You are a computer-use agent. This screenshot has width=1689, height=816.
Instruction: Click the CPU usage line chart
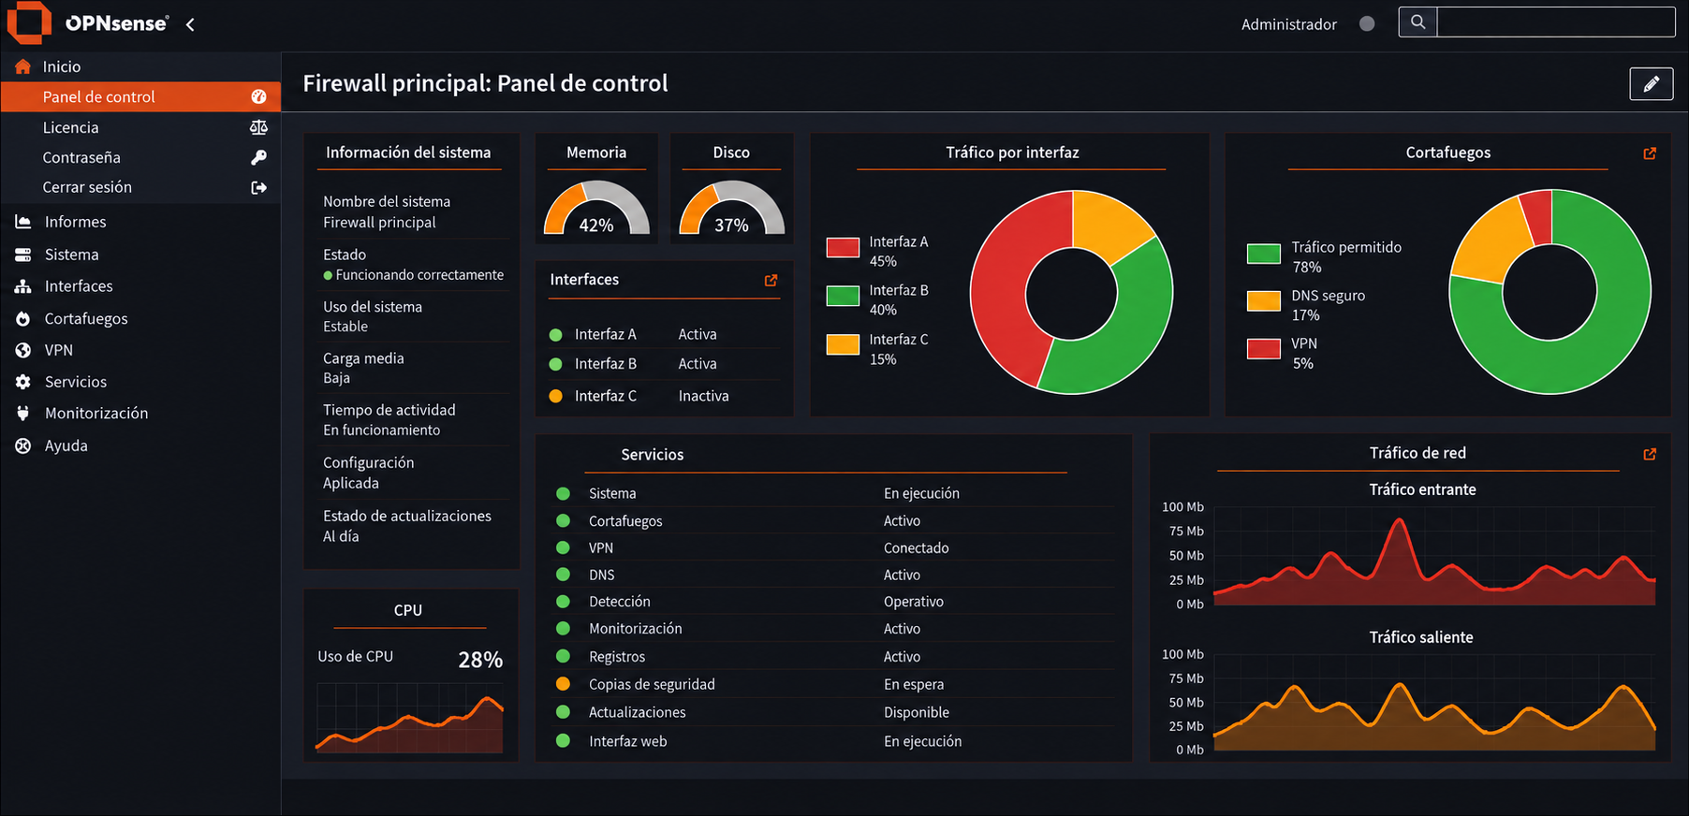coord(410,718)
